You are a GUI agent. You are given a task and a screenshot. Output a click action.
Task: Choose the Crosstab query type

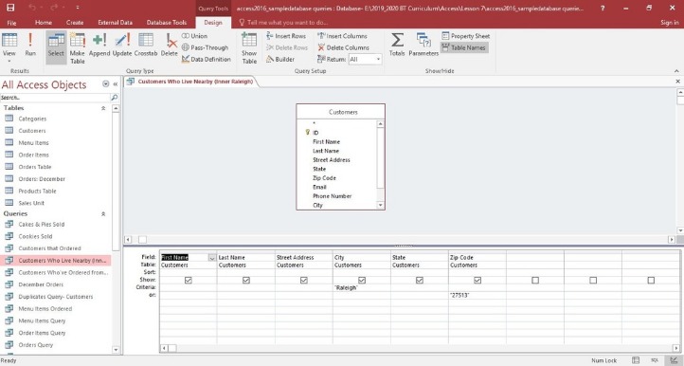[x=146, y=45]
